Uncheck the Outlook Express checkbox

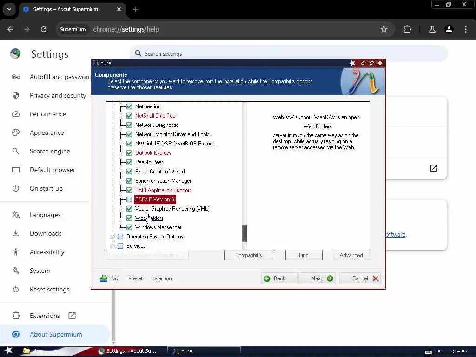click(129, 152)
